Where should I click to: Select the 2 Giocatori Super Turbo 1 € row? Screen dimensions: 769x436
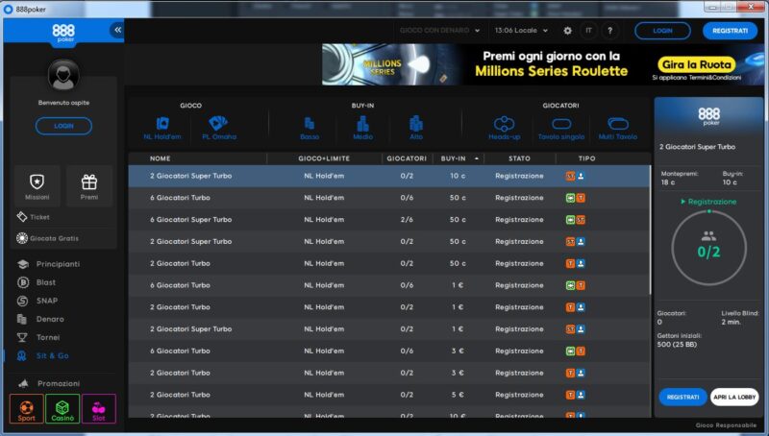[x=389, y=328]
